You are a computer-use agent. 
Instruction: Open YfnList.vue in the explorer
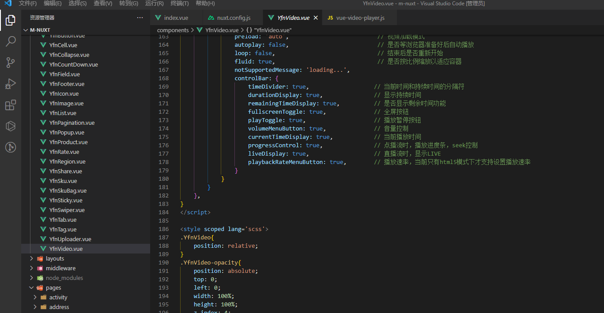86,113
